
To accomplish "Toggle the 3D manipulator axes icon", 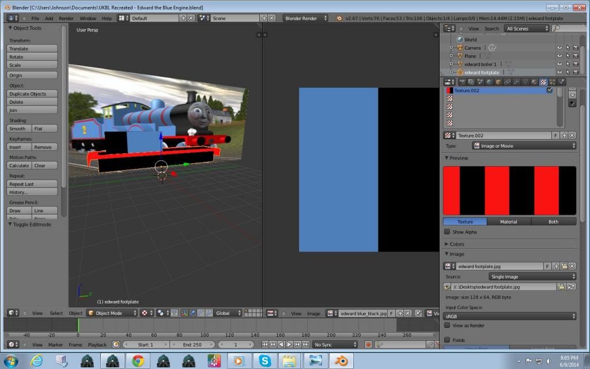I will [x=184, y=313].
